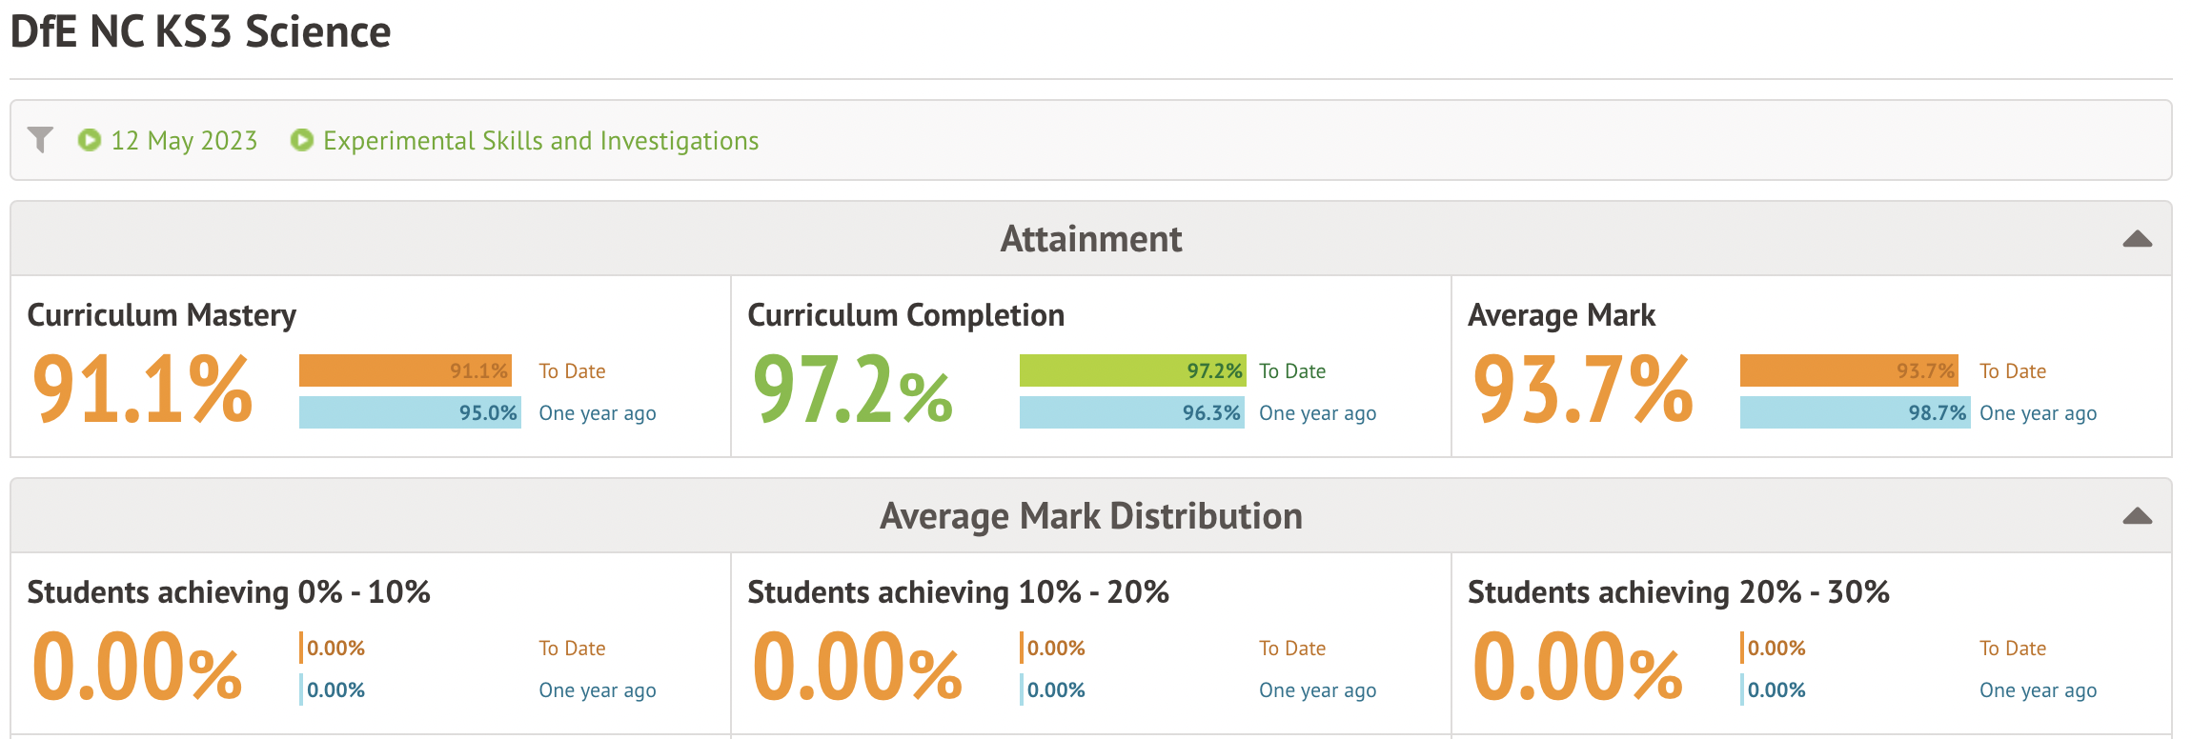Viewport: 2192px width, 739px height.
Task: Click the large 97.2% Curriculum Completion figure
Action: pyautogui.click(x=853, y=389)
